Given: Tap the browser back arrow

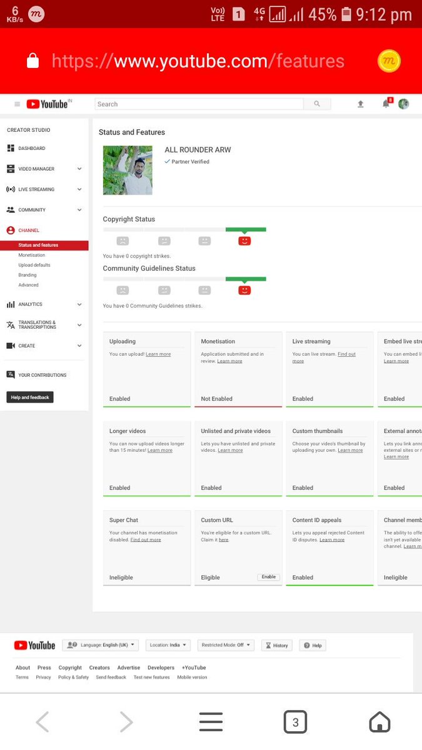Looking at the screenshot, I should pos(43,722).
